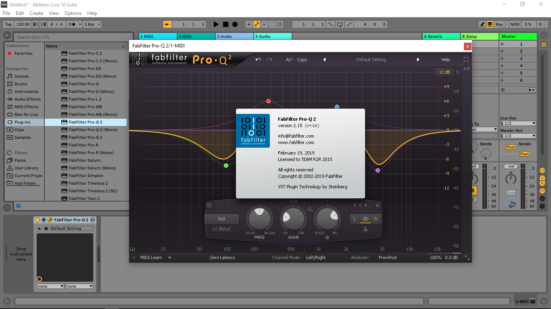Open the Default Setting preset menu
The width and height of the screenshot is (551, 309).
(371, 60)
